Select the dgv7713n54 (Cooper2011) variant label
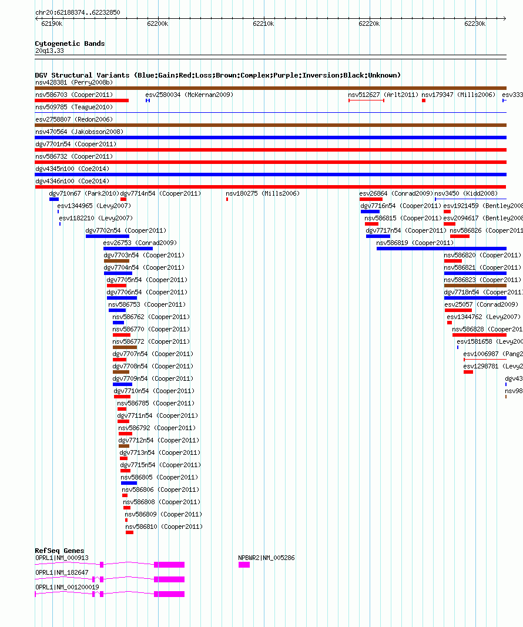 pos(160,453)
